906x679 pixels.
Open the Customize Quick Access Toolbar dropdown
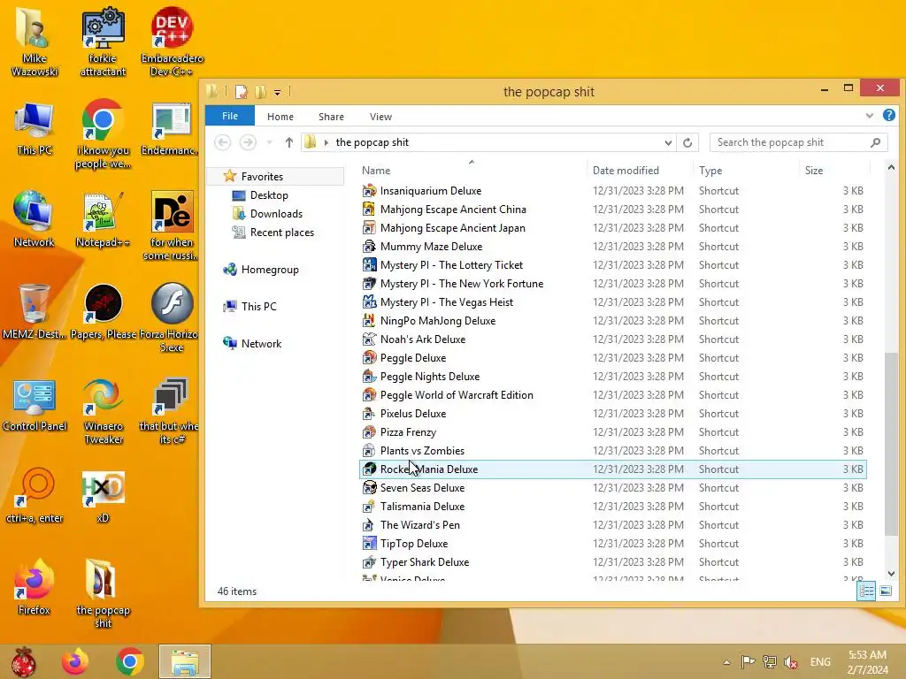(x=277, y=92)
